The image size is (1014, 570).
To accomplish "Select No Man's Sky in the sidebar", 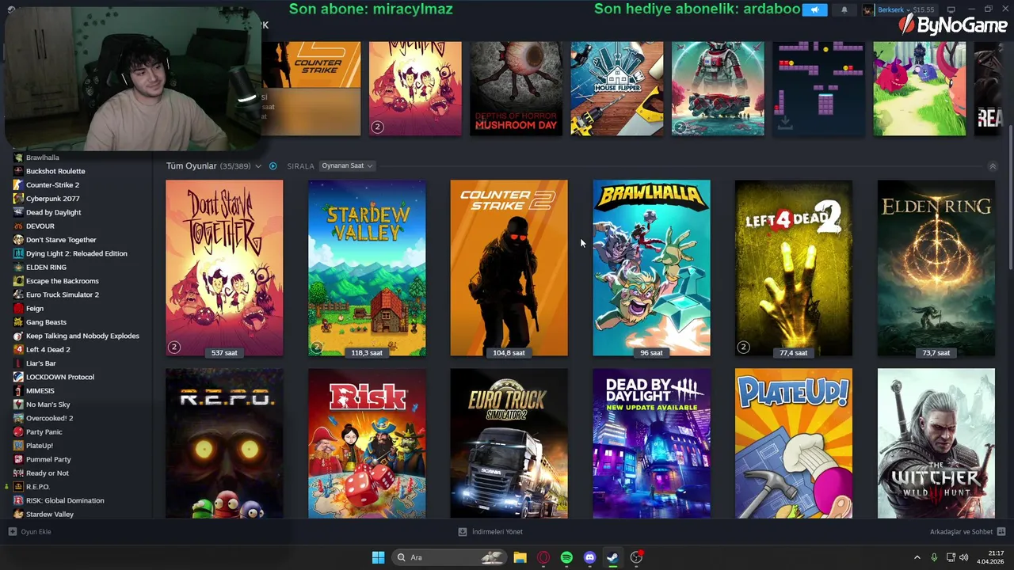I will click(48, 405).
